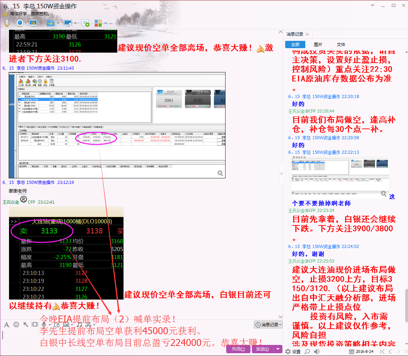Start a voice call with microphone icon
Viewport: 408px width, 356px height.
pyautogui.click(x=7, y=23)
